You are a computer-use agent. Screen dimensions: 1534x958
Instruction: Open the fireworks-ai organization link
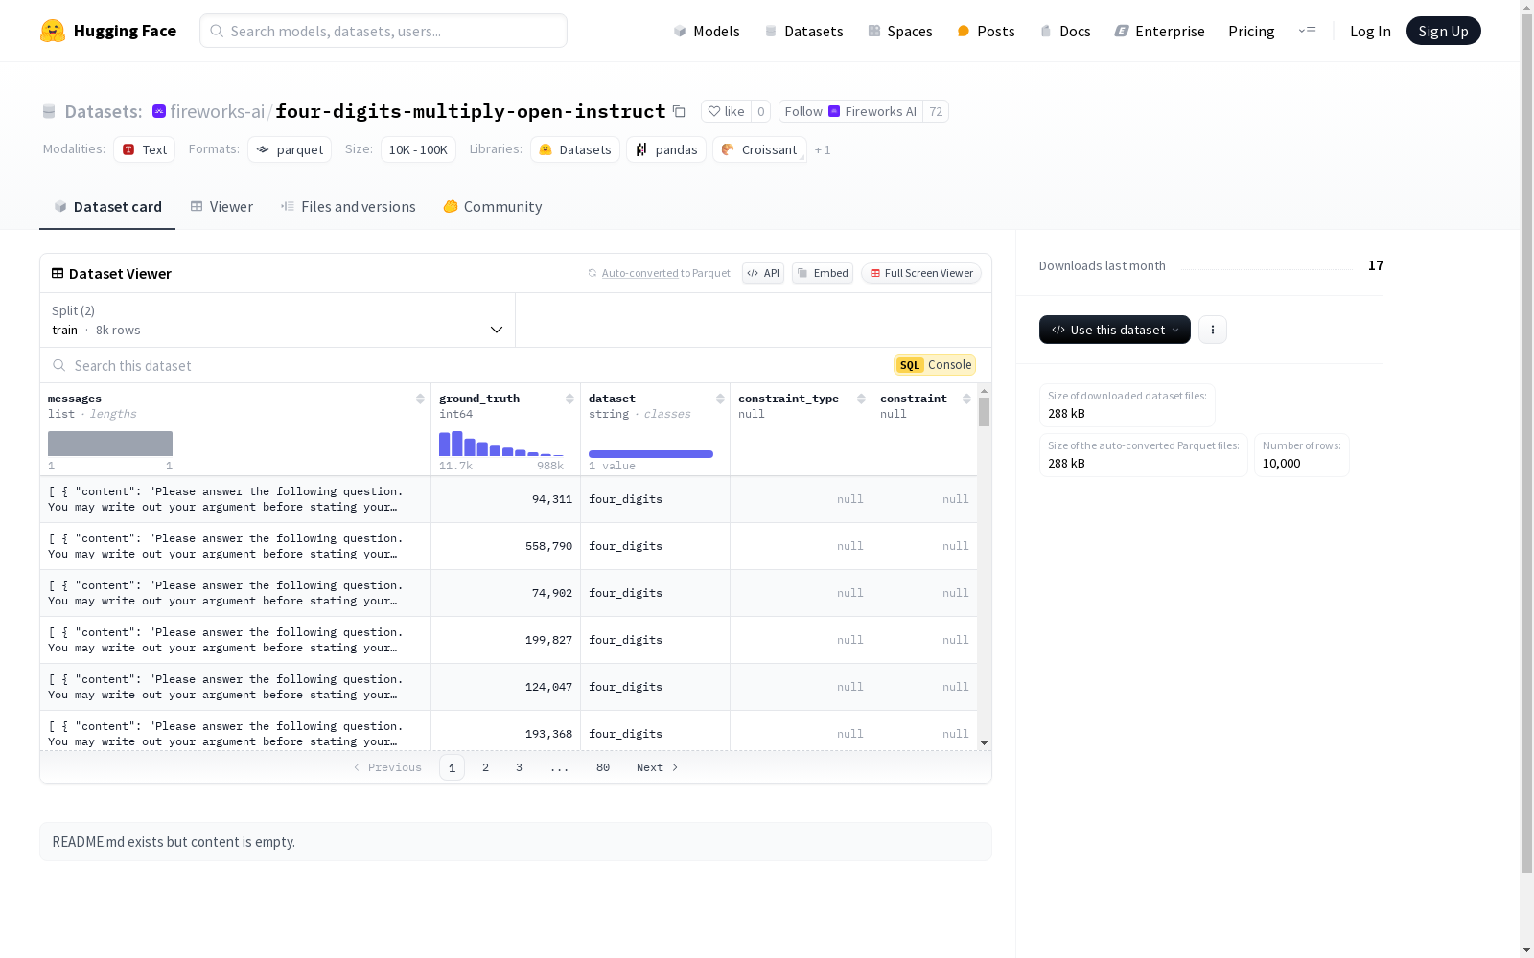218,111
